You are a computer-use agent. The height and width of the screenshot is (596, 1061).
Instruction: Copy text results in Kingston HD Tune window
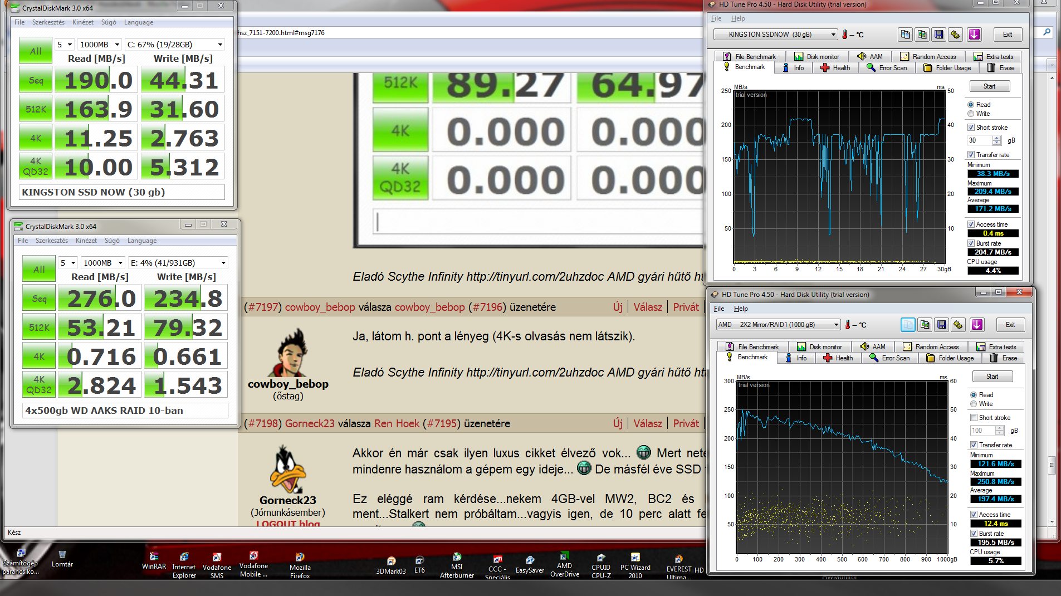(x=905, y=35)
